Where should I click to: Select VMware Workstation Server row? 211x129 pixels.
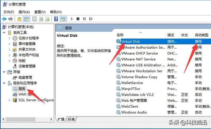coord(164,71)
